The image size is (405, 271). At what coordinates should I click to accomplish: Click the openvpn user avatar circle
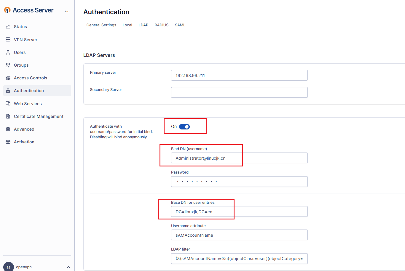pos(8,267)
